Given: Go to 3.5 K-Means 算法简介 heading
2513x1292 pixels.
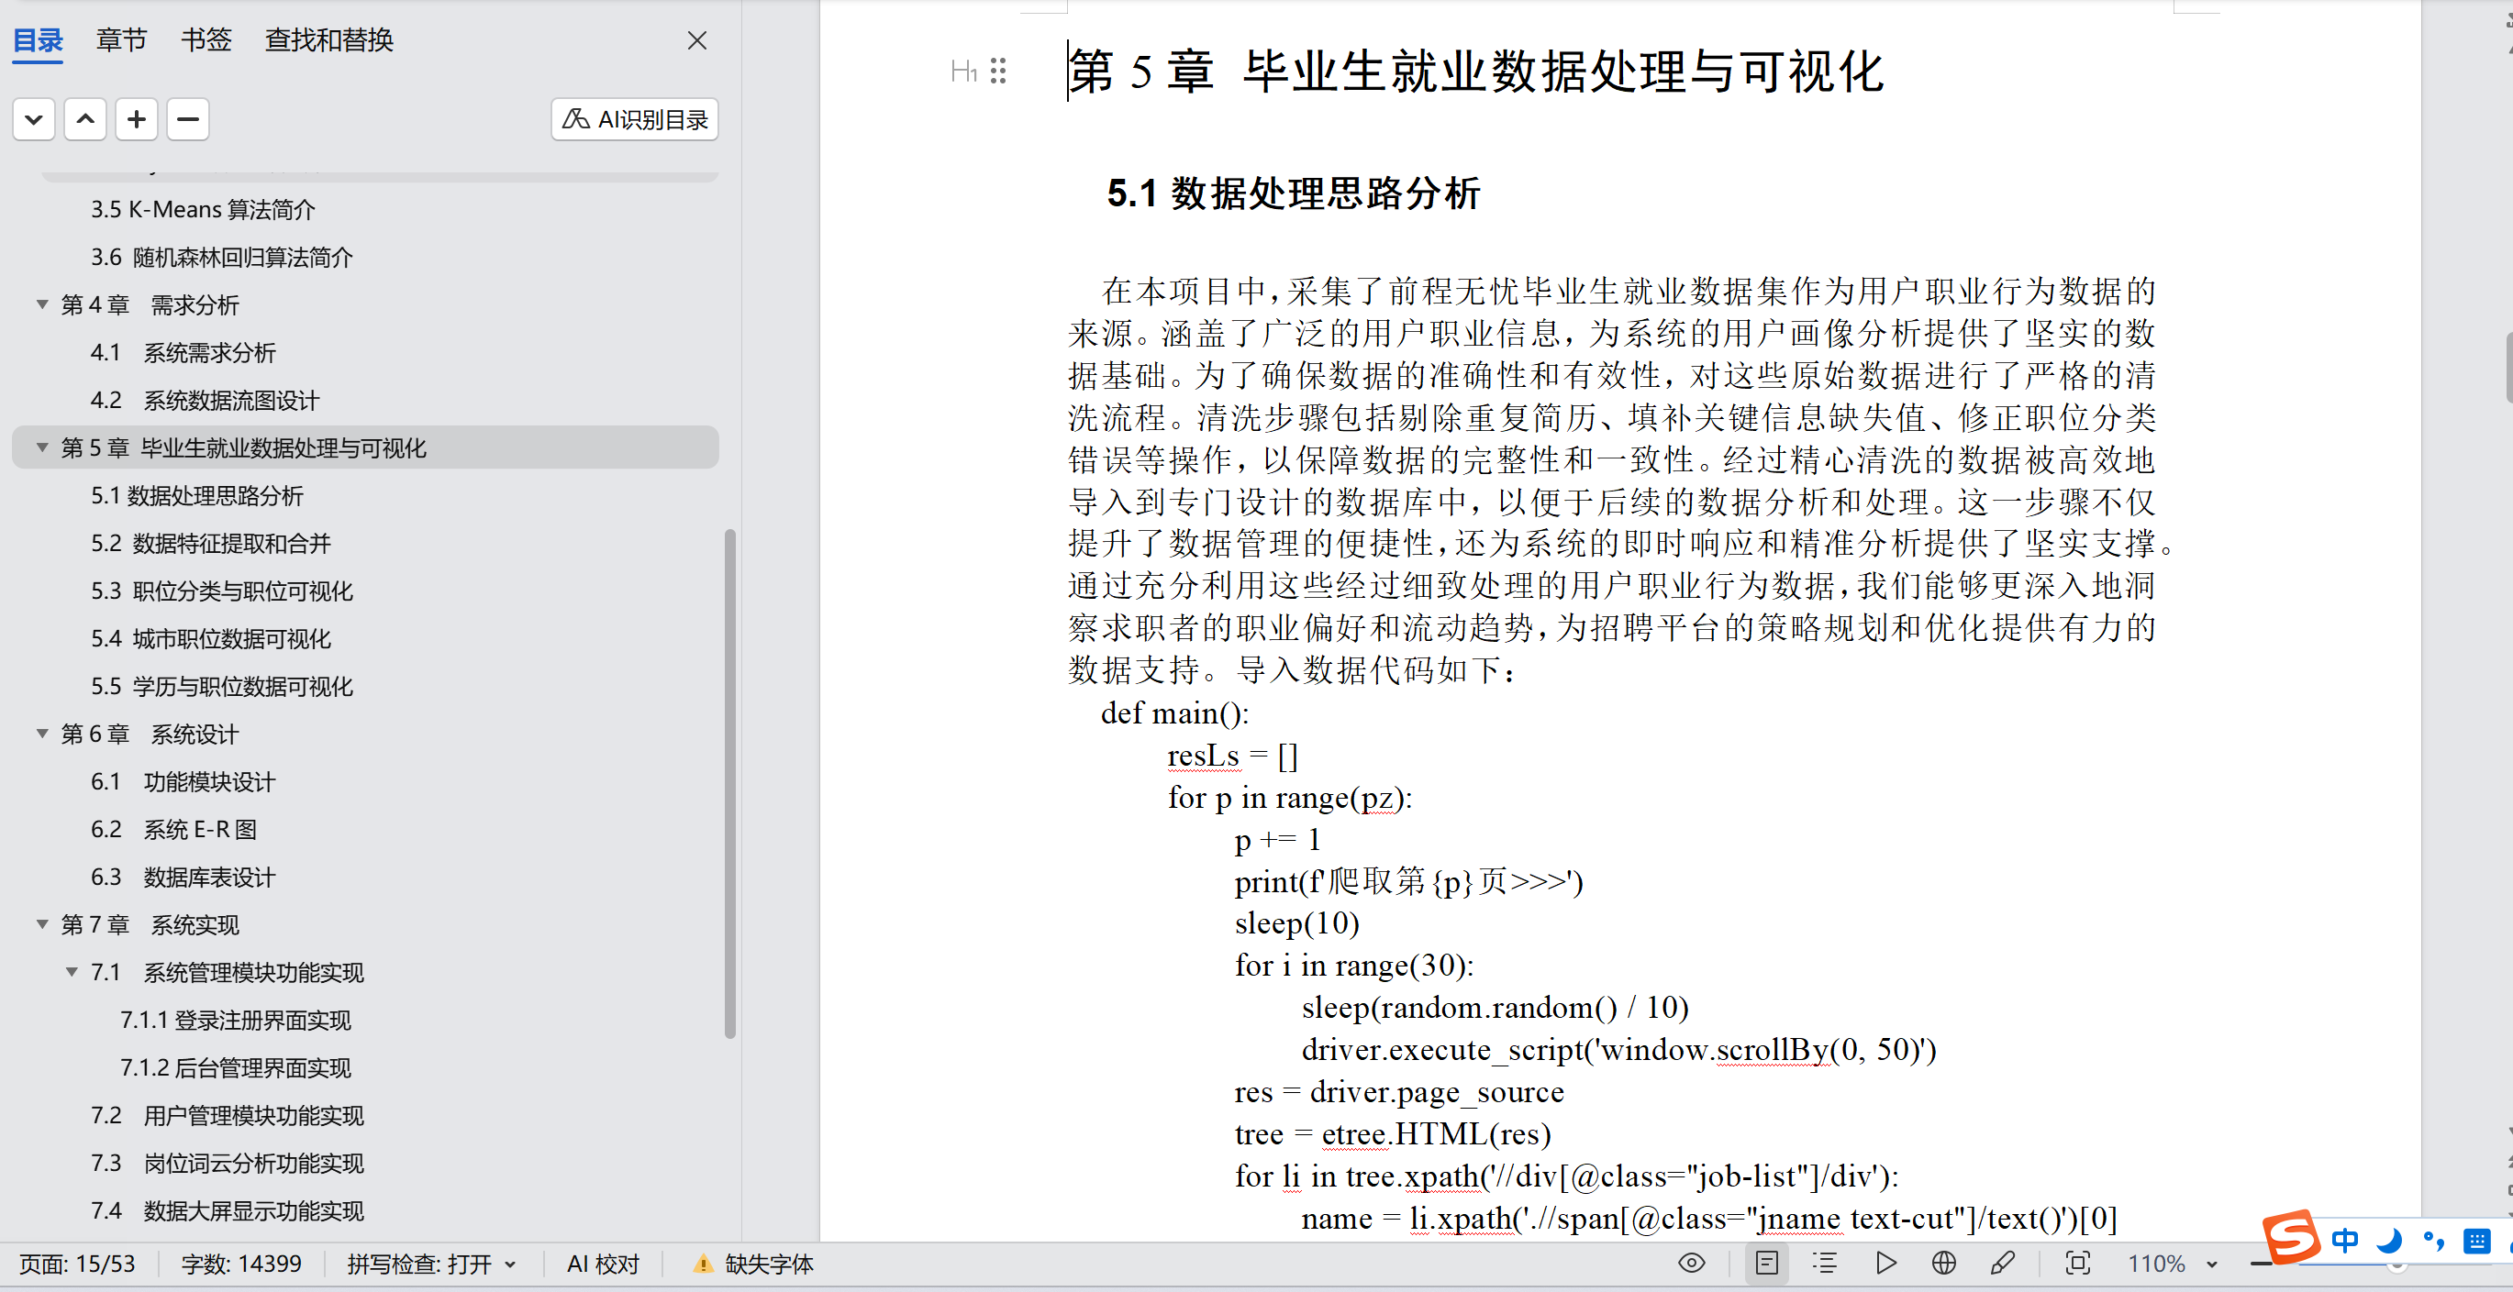Looking at the screenshot, I should point(203,210).
